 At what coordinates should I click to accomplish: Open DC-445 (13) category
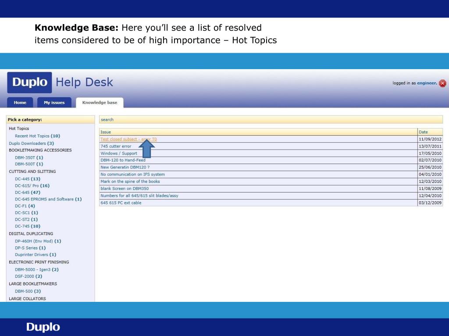point(28,179)
